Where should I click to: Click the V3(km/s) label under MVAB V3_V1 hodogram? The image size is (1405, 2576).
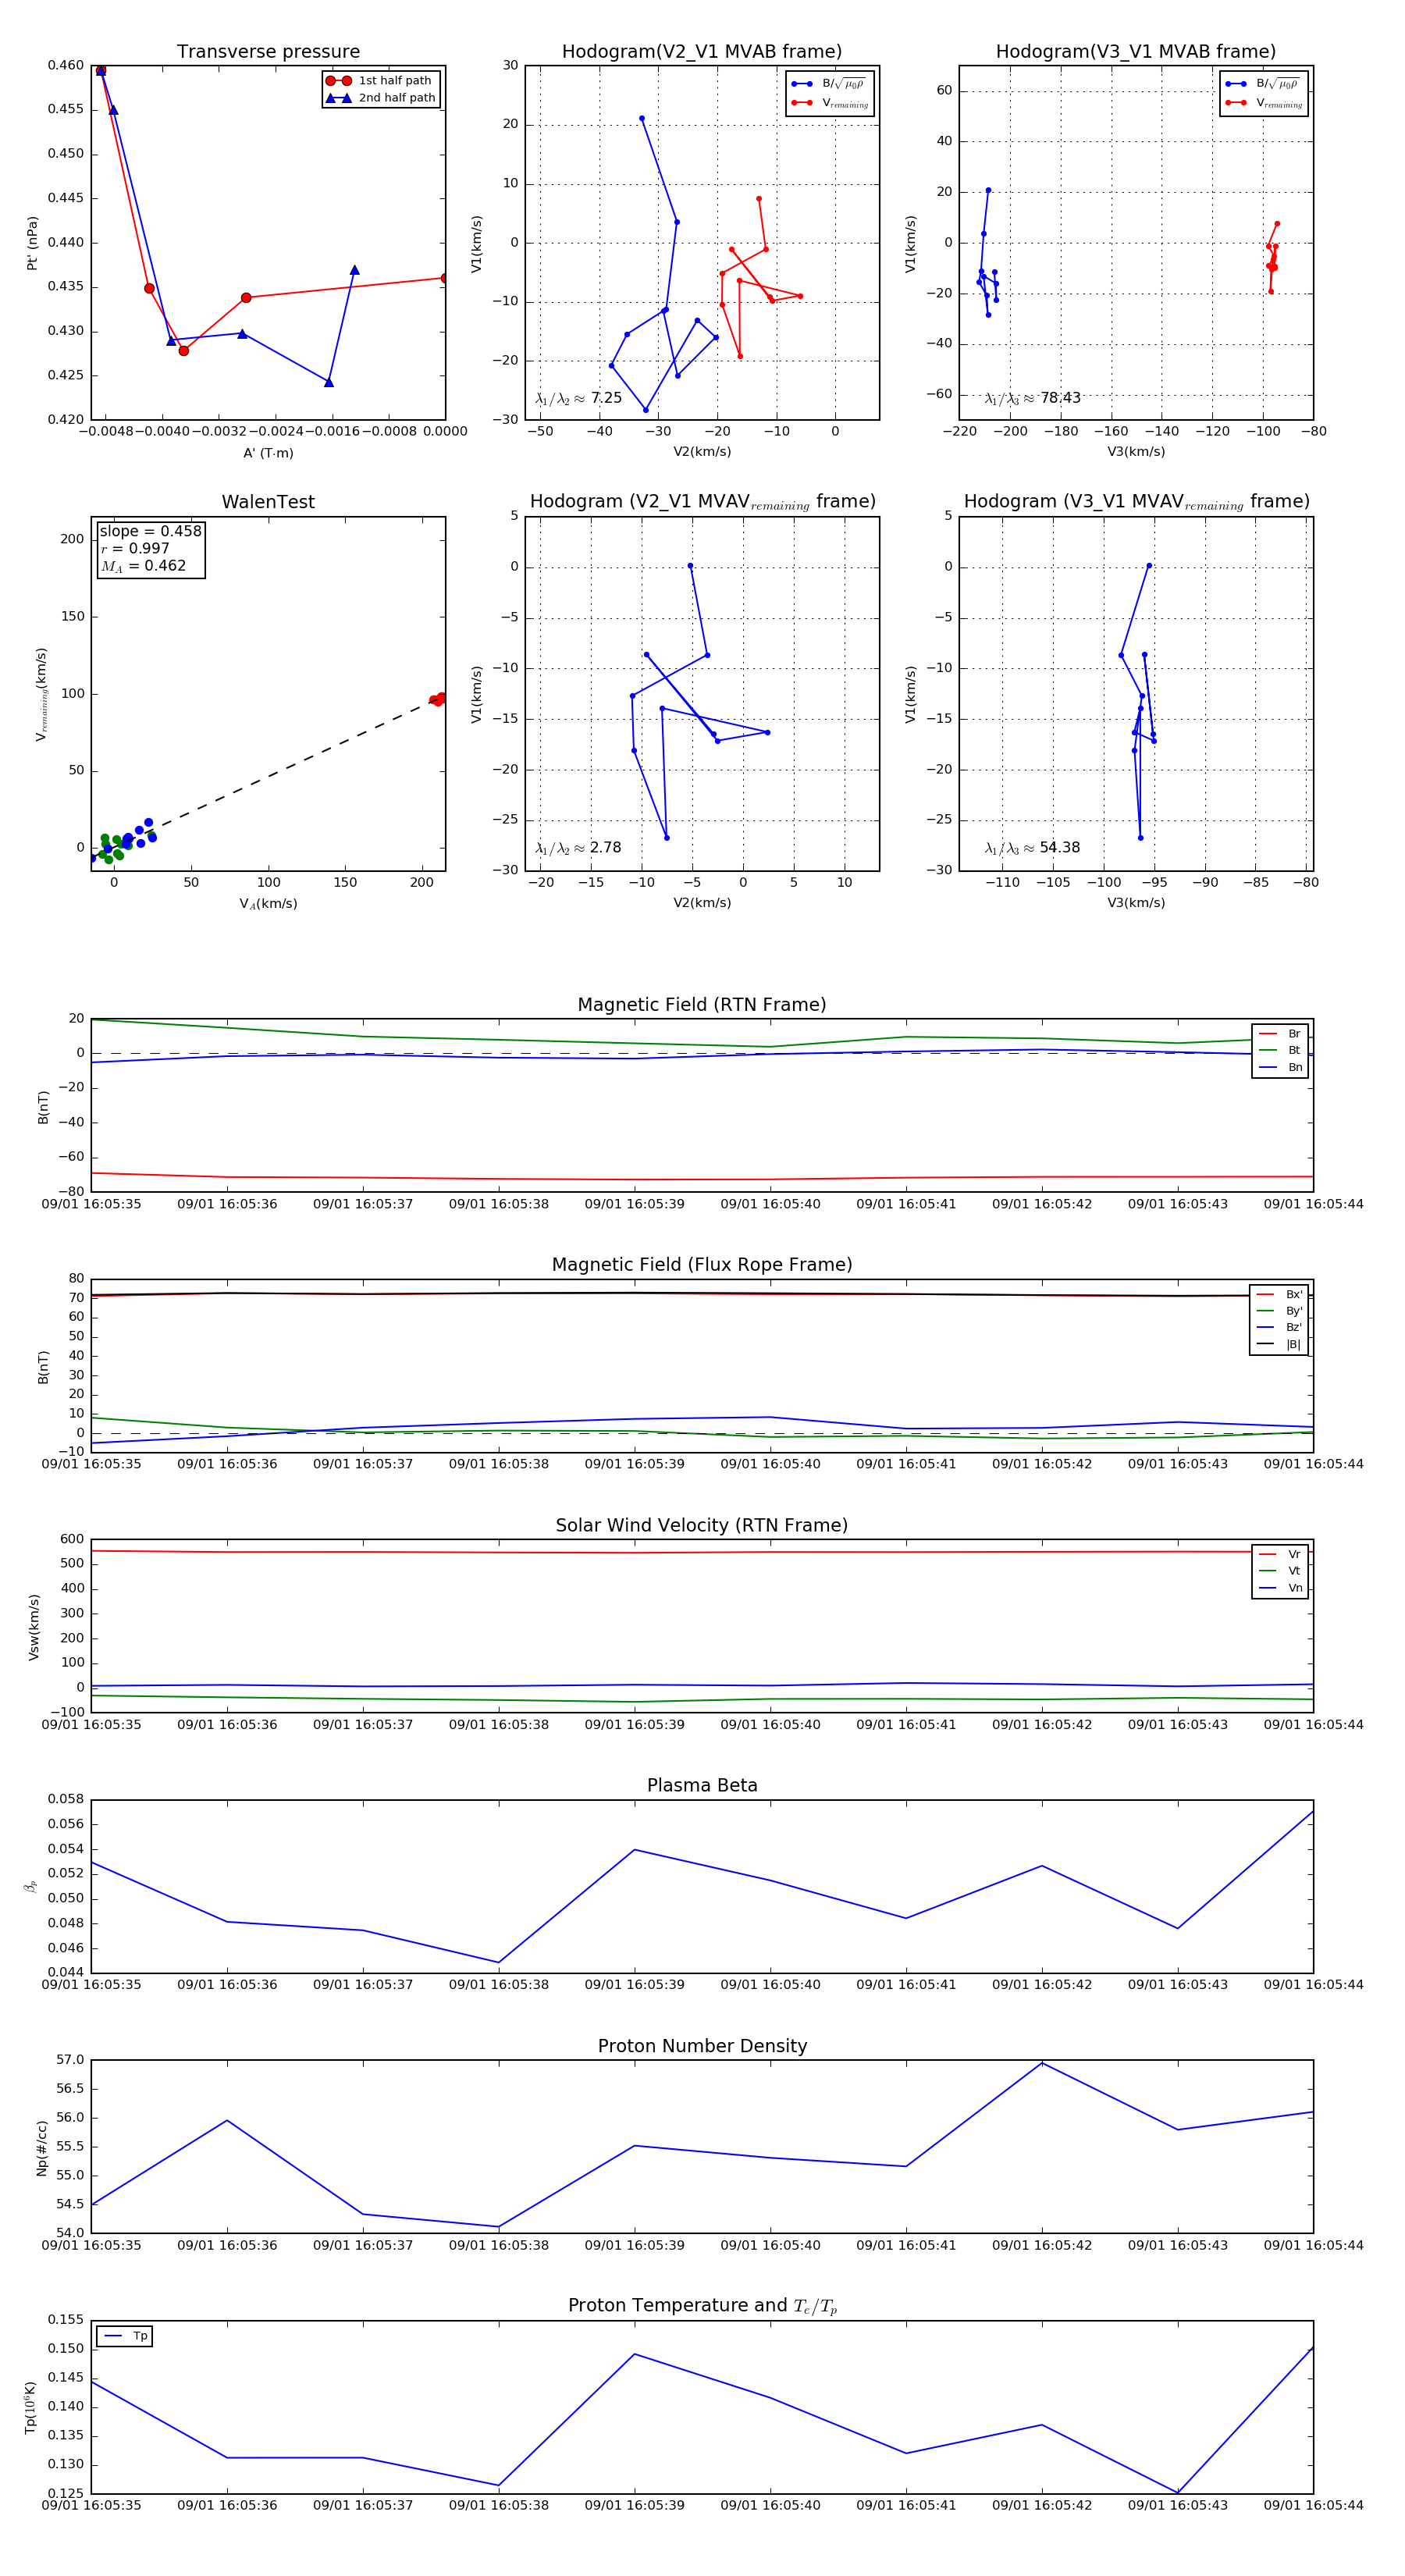pos(1136,452)
